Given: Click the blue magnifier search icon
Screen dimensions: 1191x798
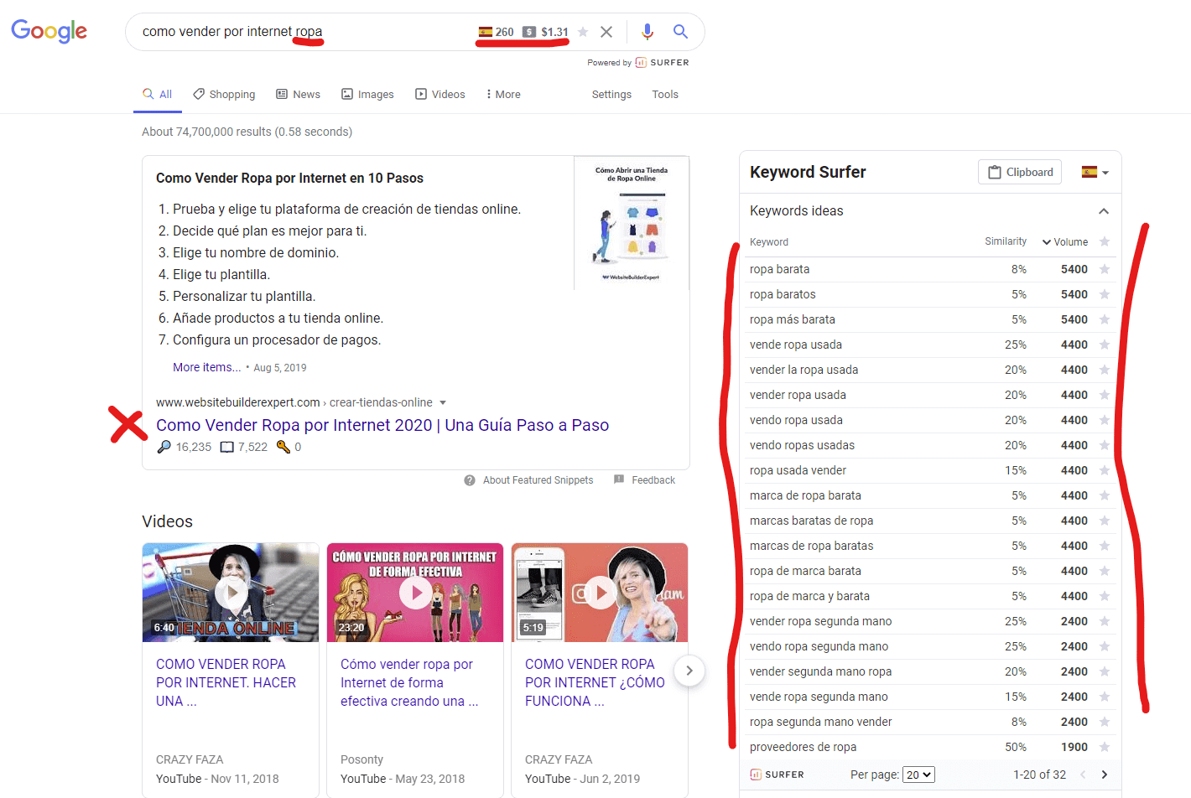Looking at the screenshot, I should point(680,32).
